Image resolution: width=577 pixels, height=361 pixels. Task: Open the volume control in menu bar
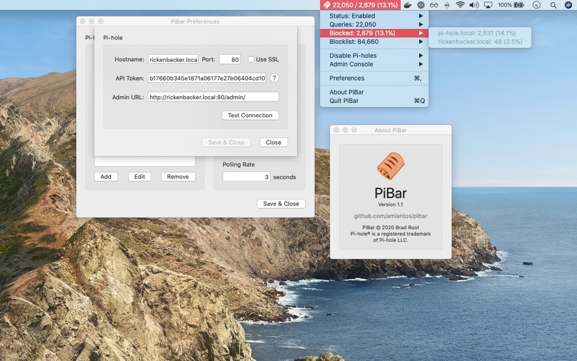474,5
